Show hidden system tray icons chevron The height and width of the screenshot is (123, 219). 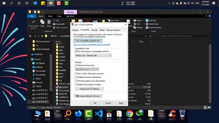click(x=169, y=3)
